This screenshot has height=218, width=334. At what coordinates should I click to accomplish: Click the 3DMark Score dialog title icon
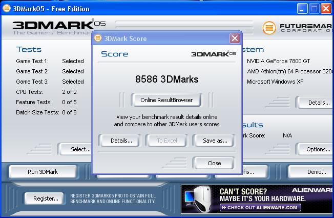point(98,38)
